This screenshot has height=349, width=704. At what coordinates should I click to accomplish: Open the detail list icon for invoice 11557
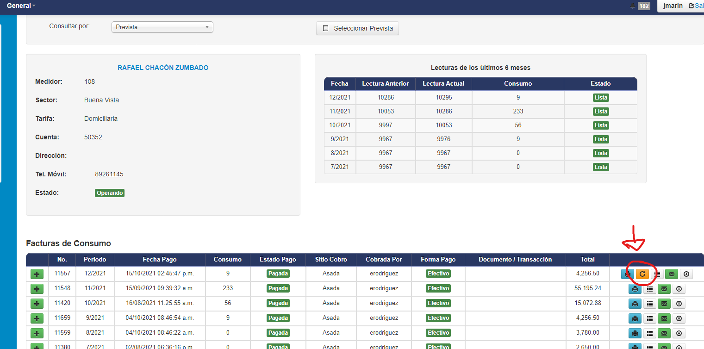pyautogui.click(x=657, y=274)
